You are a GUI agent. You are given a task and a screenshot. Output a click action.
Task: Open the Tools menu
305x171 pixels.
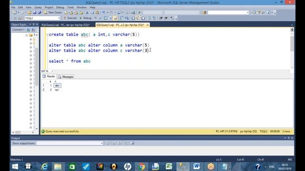(x=71, y=8)
